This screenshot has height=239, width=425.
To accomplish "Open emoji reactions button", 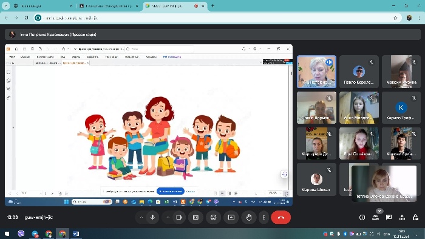I will tap(214, 217).
